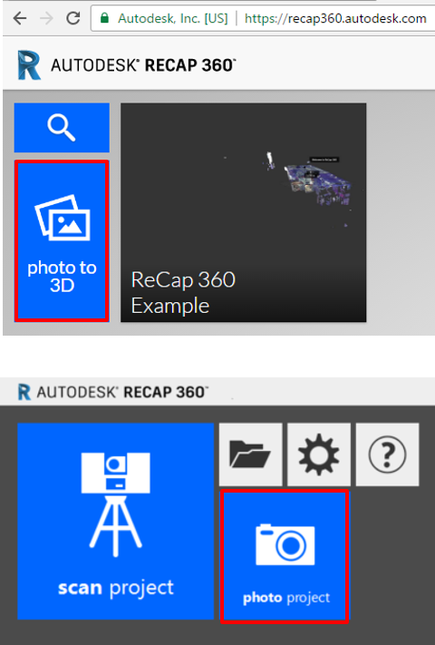
Task: Start a new scan project
Action: 115,521
